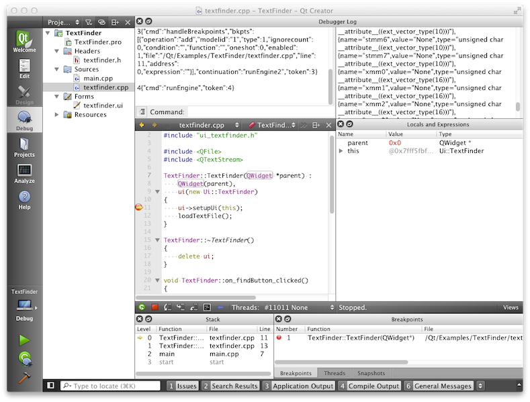Click the green Run button

point(24,340)
